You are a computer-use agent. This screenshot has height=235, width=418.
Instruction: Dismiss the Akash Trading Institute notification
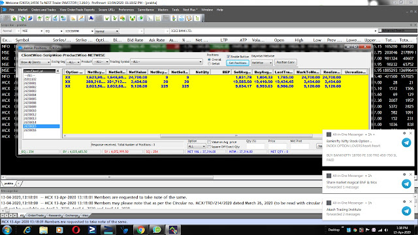[x=411, y=202]
